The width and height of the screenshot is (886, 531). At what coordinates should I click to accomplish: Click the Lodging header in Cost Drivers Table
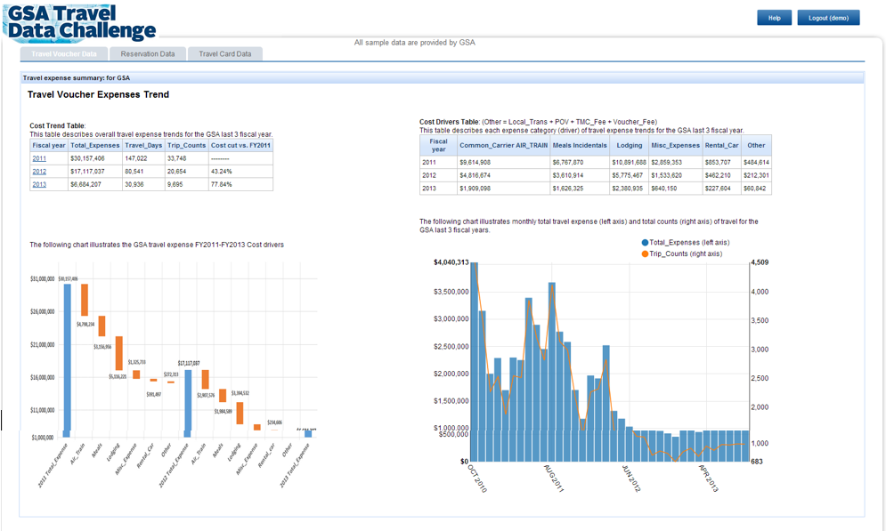pyautogui.click(x=629, y=146)
